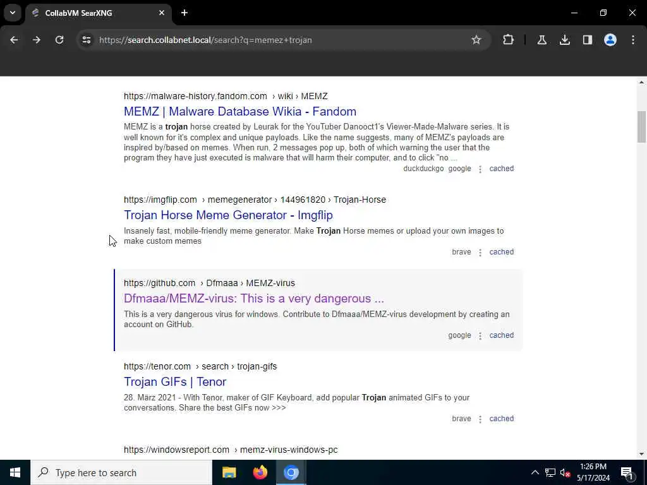Open File Explorer from taskbar
The width and height of the screenshot is (647, 485).
pyautogui.click(x=229, y=472)
